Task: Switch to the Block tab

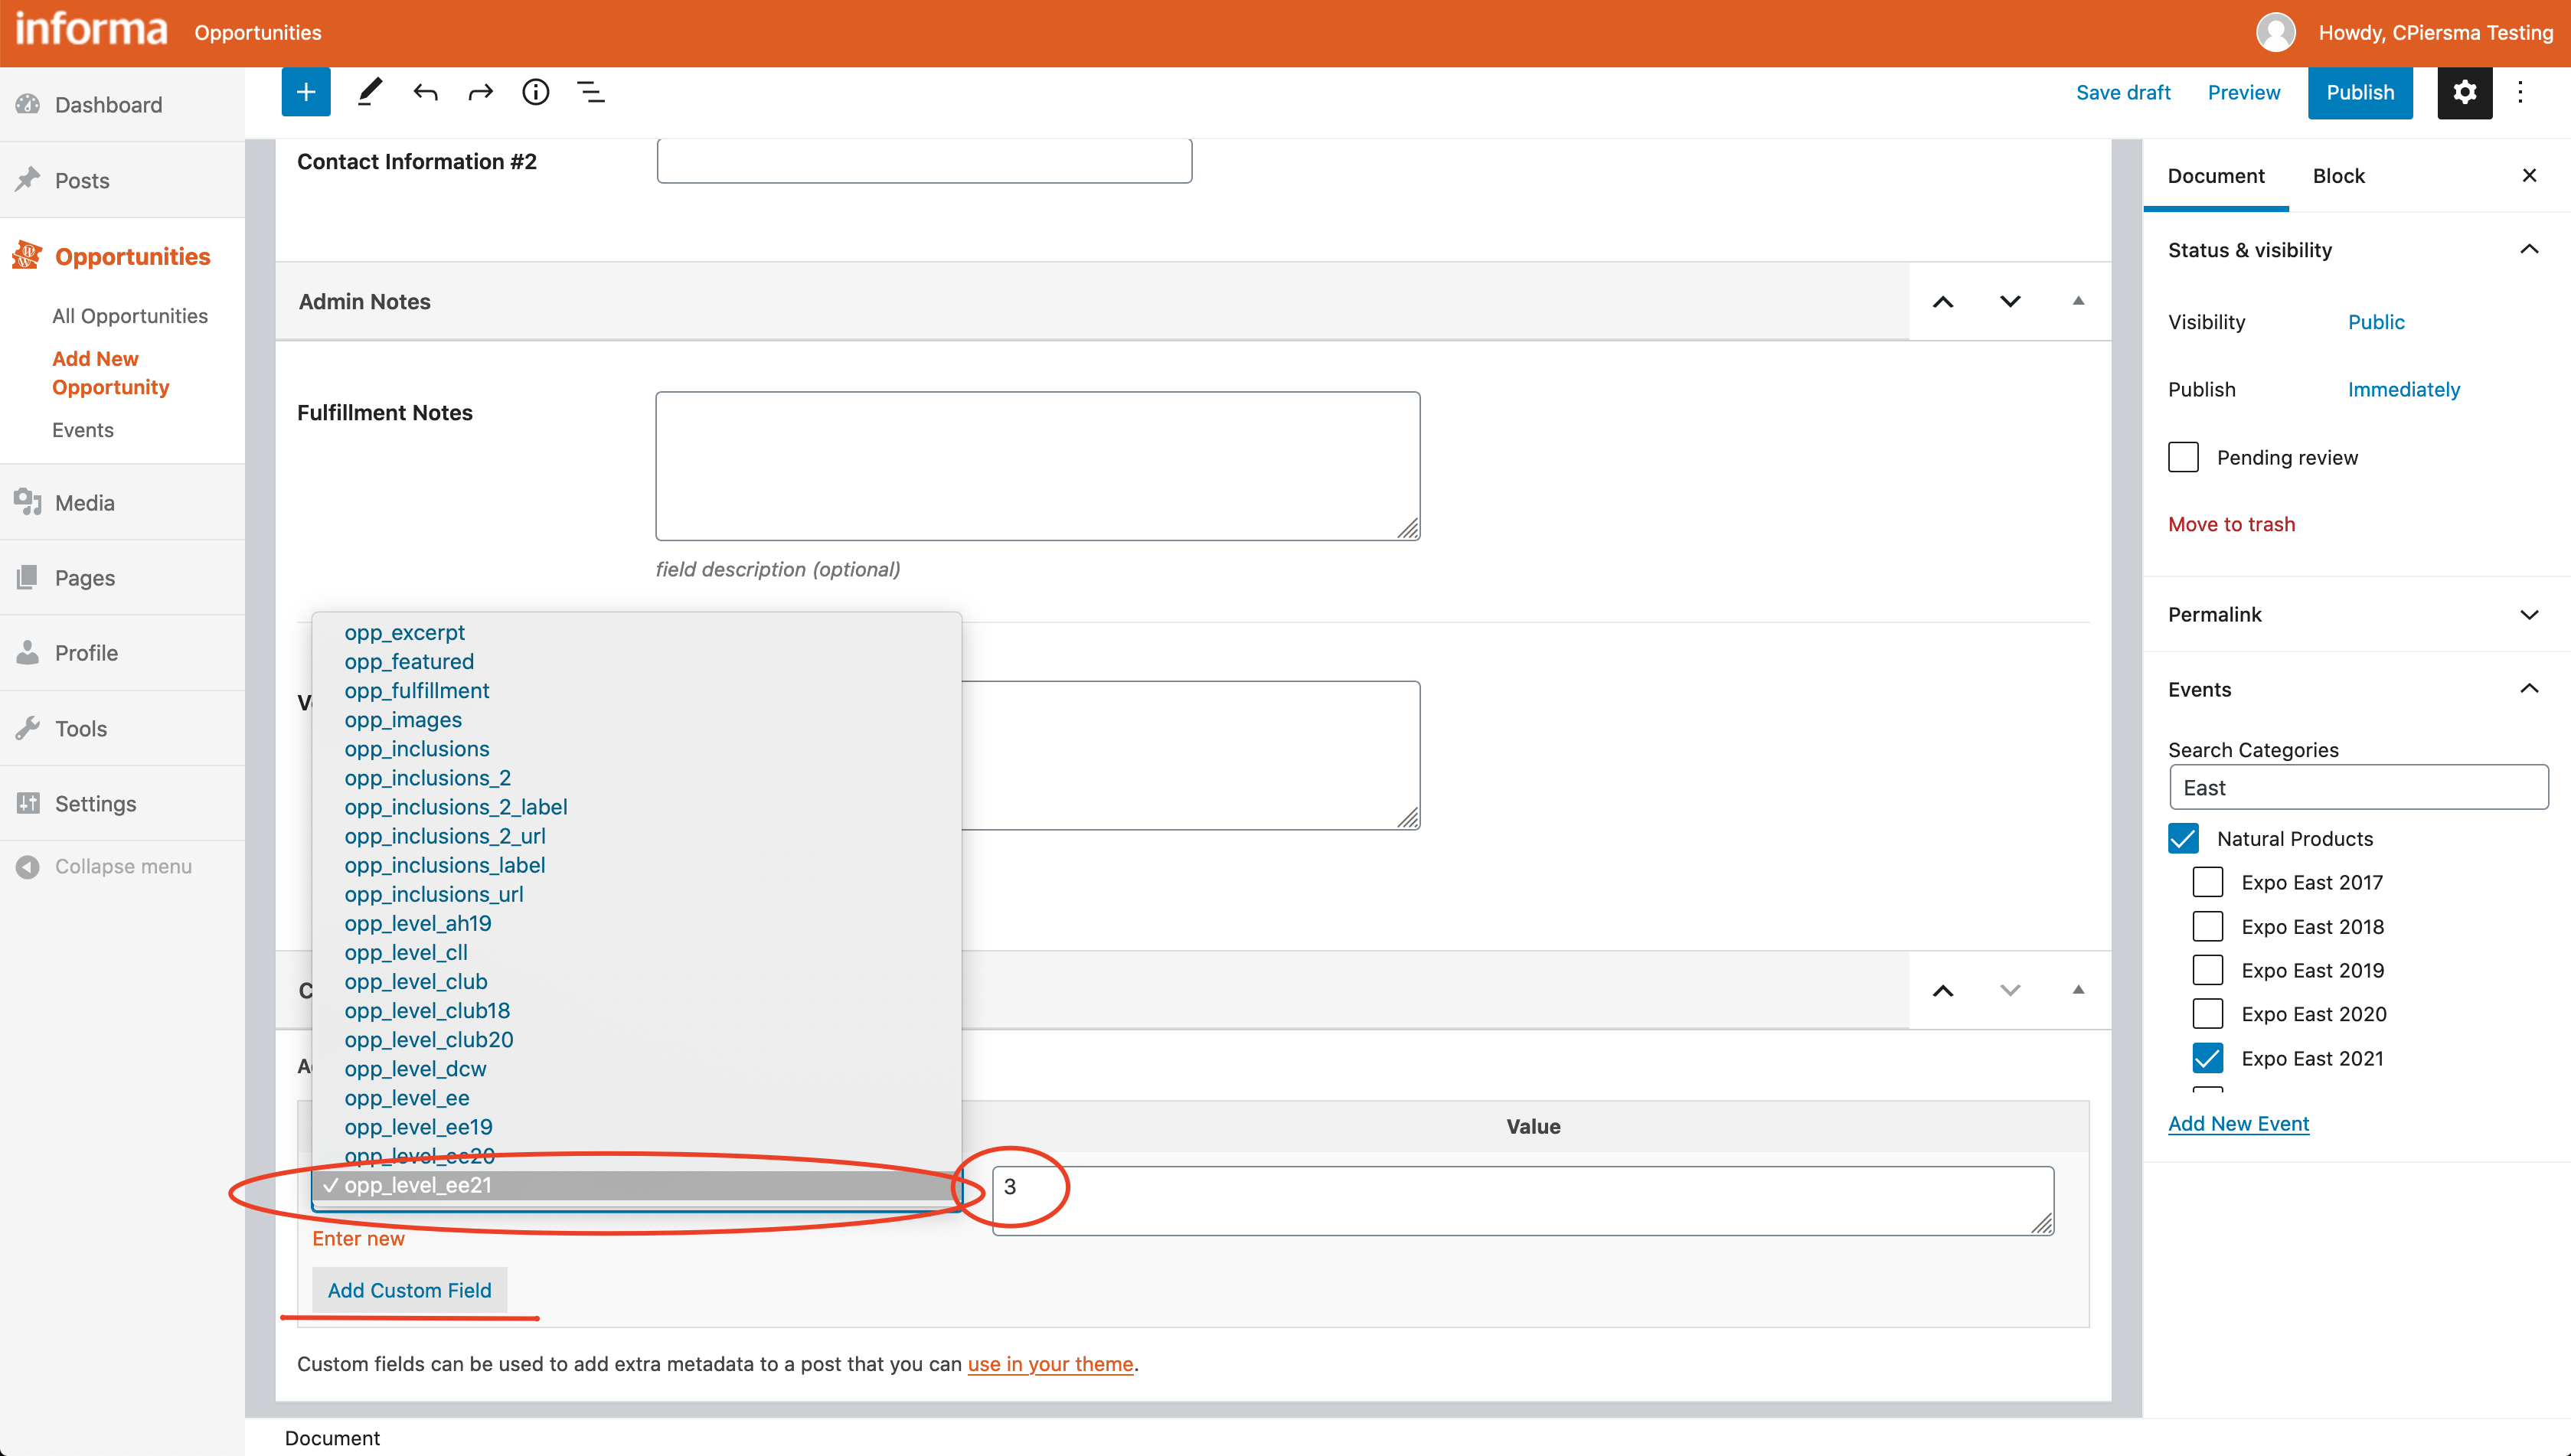Action: pos(2338,175)
